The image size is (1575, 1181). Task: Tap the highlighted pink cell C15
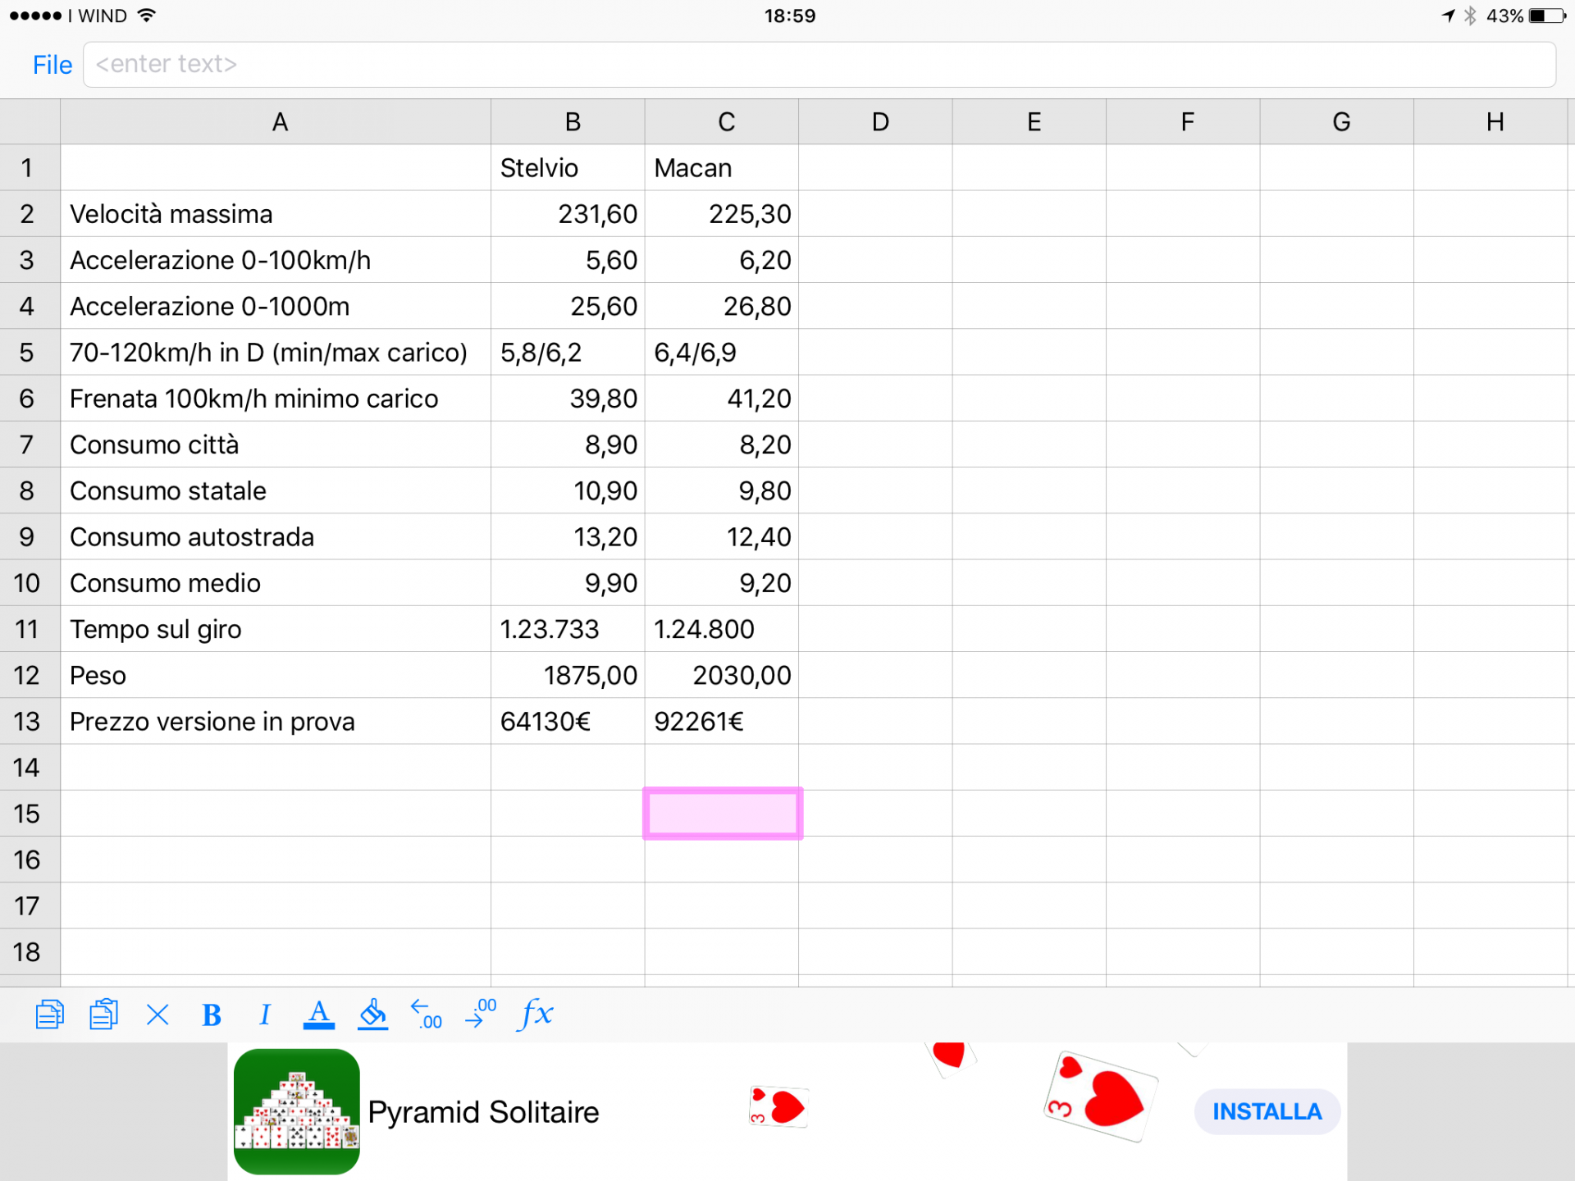pyautogui.click(x=723, y=814)
